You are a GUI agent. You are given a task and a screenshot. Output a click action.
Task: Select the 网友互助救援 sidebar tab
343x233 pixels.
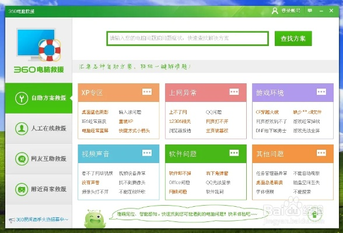(x=38, y=159)
